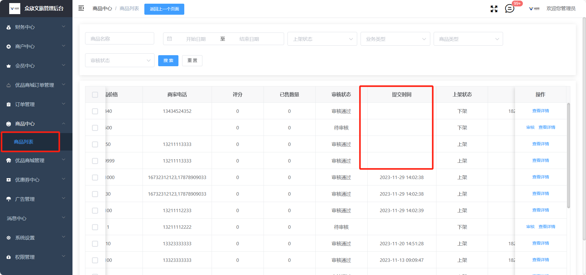Open the 上架状态 dropdown
The width and height of the screenshot is (586, 275).
322,39
